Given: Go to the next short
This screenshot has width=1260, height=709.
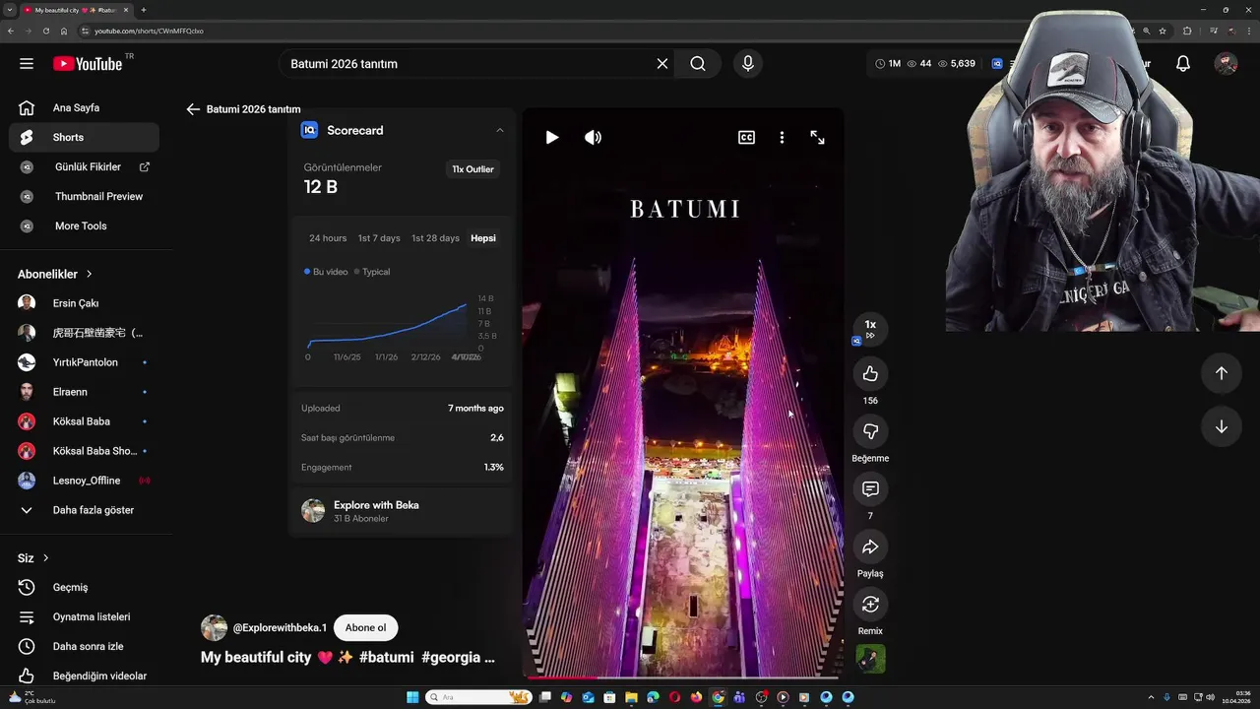Looking at the screenshot, I should (x=1221, y=426).
